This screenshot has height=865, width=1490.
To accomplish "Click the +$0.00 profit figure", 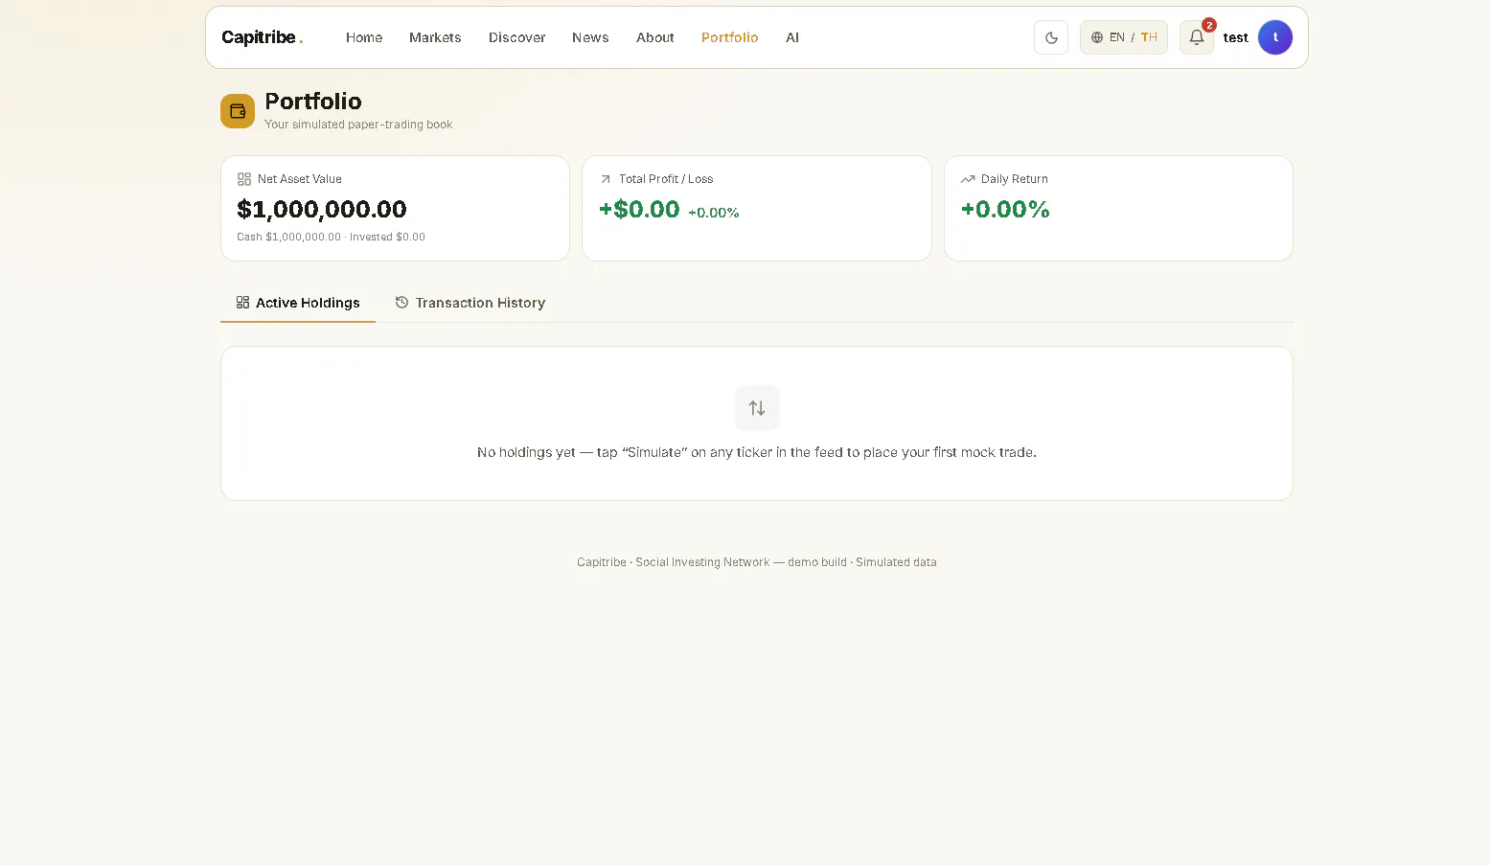I will (x=639, y=209).
